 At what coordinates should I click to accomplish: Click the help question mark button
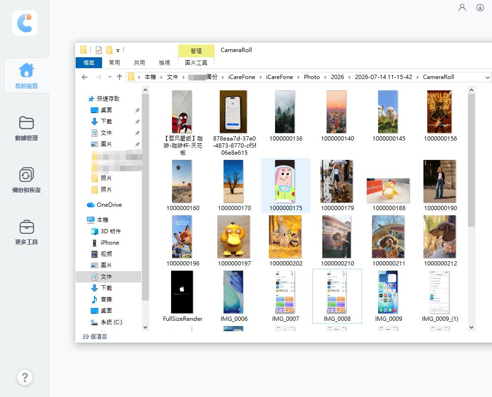click(25, 377)
